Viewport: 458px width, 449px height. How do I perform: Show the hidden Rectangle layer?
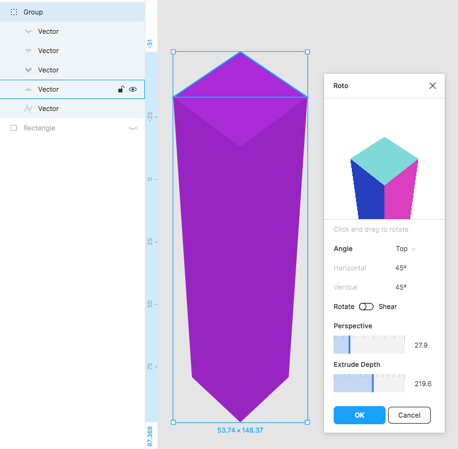pos(133,129)
